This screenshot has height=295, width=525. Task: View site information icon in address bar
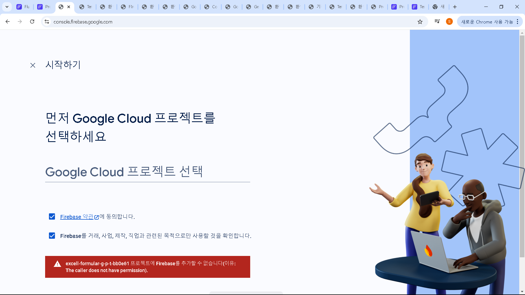pos(47,22)
